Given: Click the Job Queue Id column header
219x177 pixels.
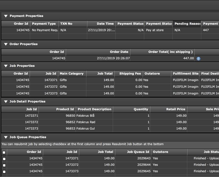Looking at the screenshot, I should [133, 152].
